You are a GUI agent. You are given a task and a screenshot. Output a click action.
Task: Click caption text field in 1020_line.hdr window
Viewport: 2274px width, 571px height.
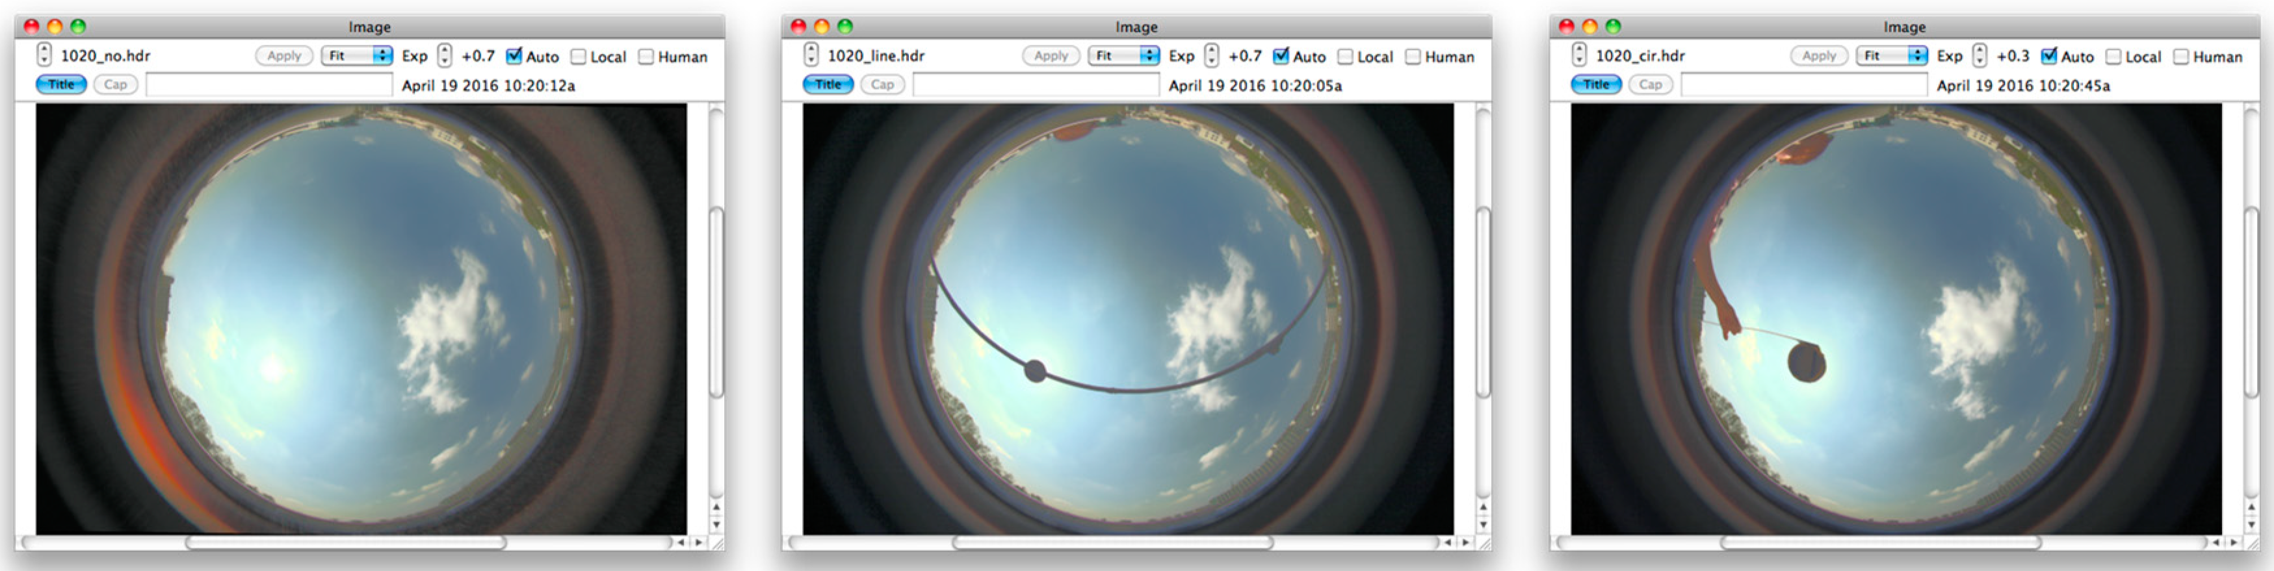[x=1034, y=84]
